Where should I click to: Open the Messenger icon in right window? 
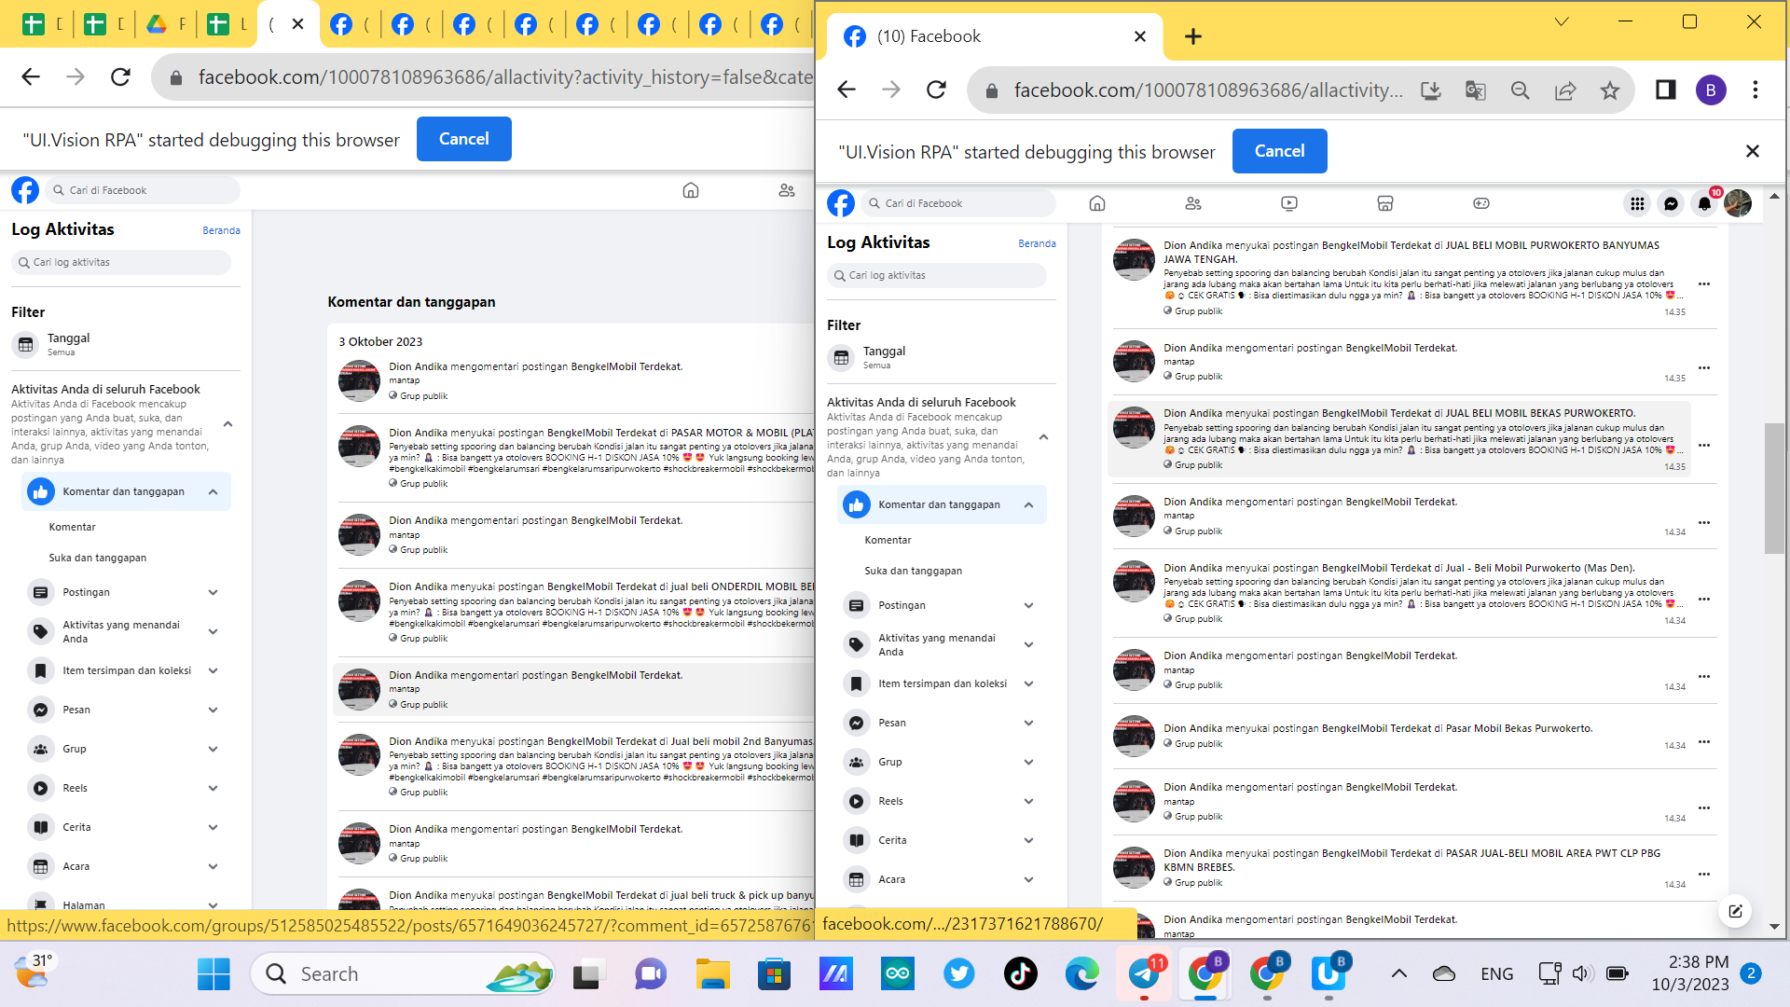pos(1671,203)
